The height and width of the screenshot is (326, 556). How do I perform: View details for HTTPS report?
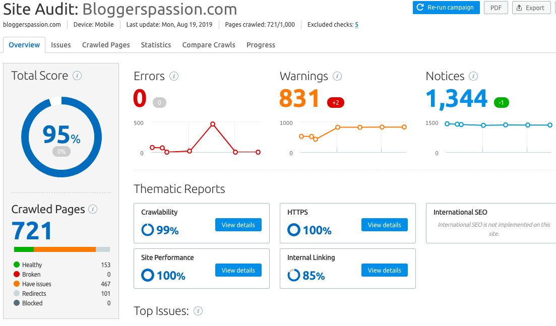pos(385,225)
